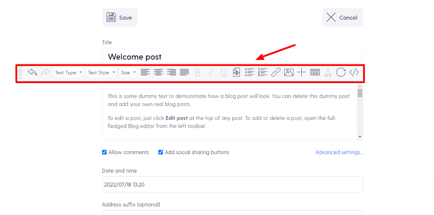434x215 pixels.
Task: Click the 'Date and time' label
Action: coord(119,171)
